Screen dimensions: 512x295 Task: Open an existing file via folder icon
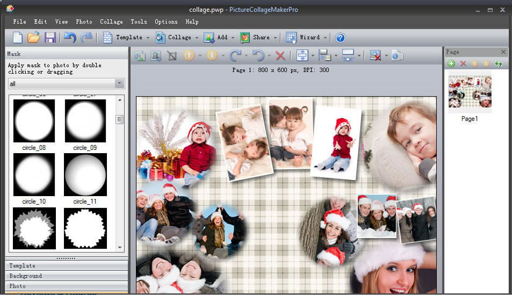34,38
